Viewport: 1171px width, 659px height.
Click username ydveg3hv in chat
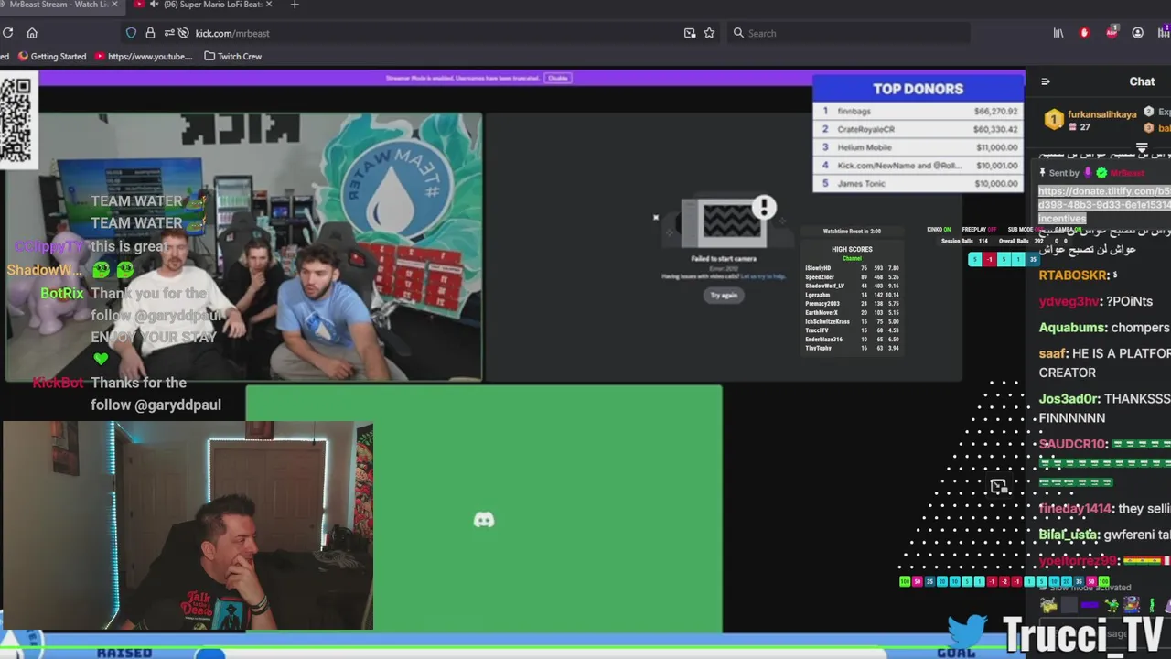pyautogui.click(x=1070, y=301)
